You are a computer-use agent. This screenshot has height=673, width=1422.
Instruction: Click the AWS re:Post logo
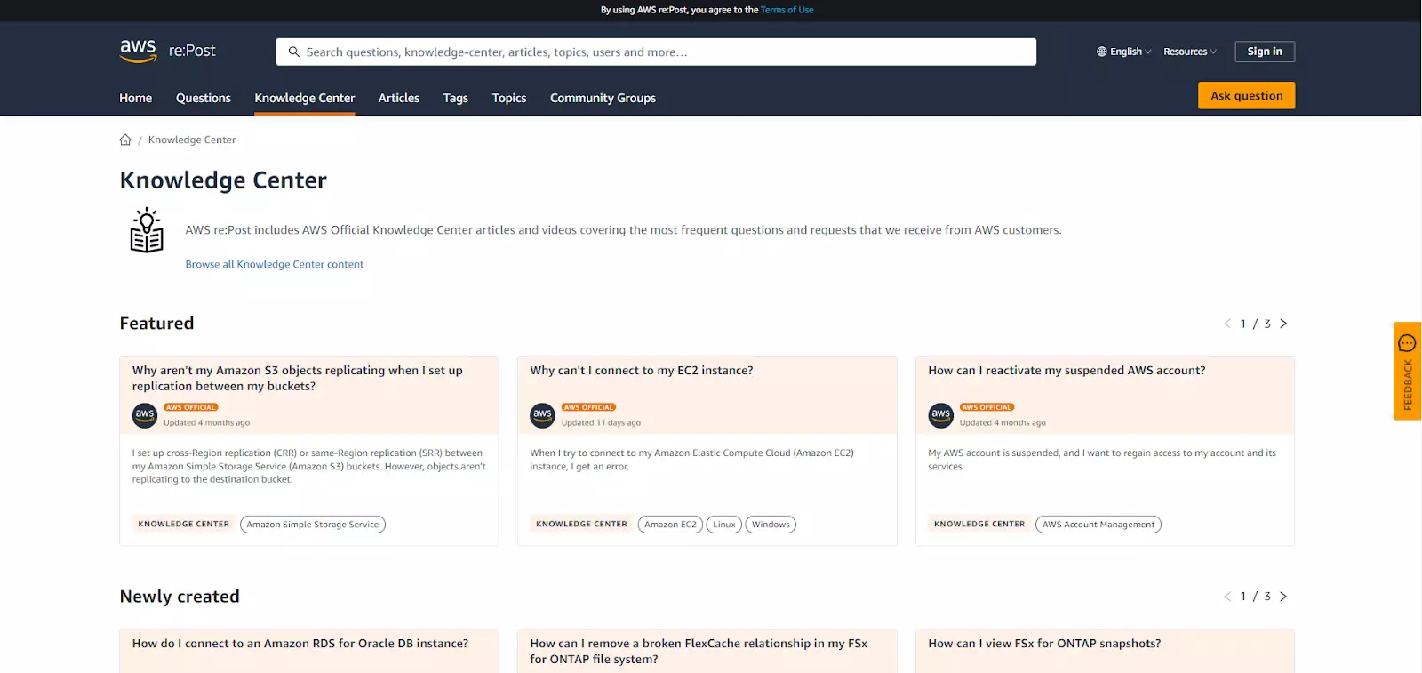pos(168,51)
